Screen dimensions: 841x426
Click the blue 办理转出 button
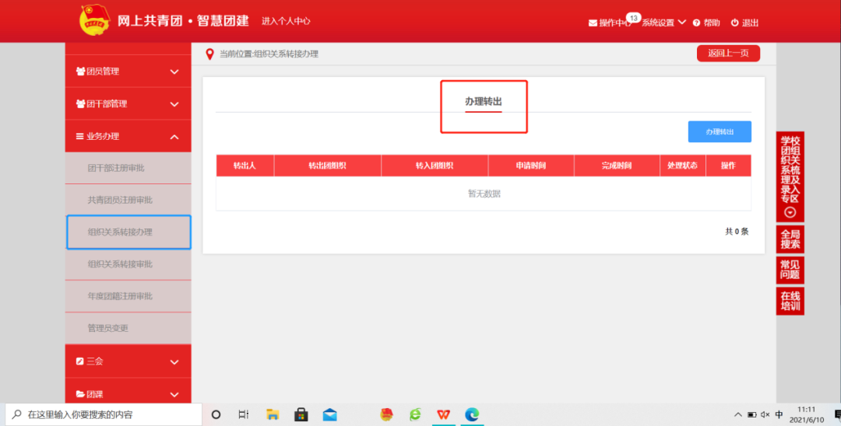[x=720, y=132]
